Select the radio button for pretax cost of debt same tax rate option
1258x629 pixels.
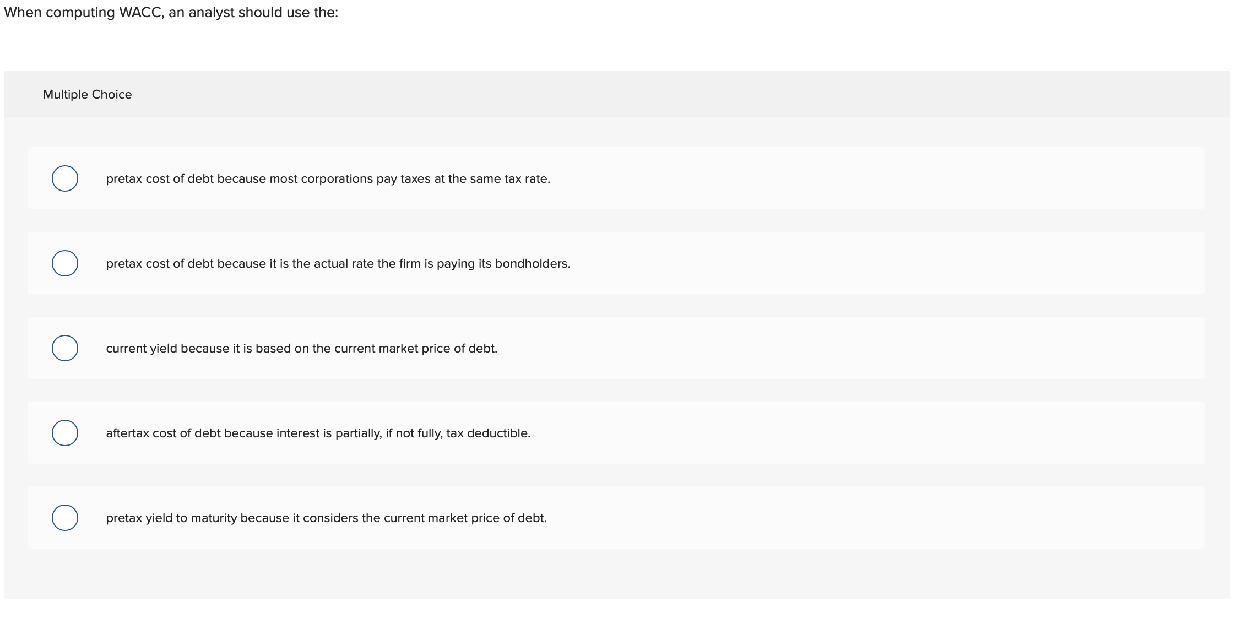click(64, 178)
